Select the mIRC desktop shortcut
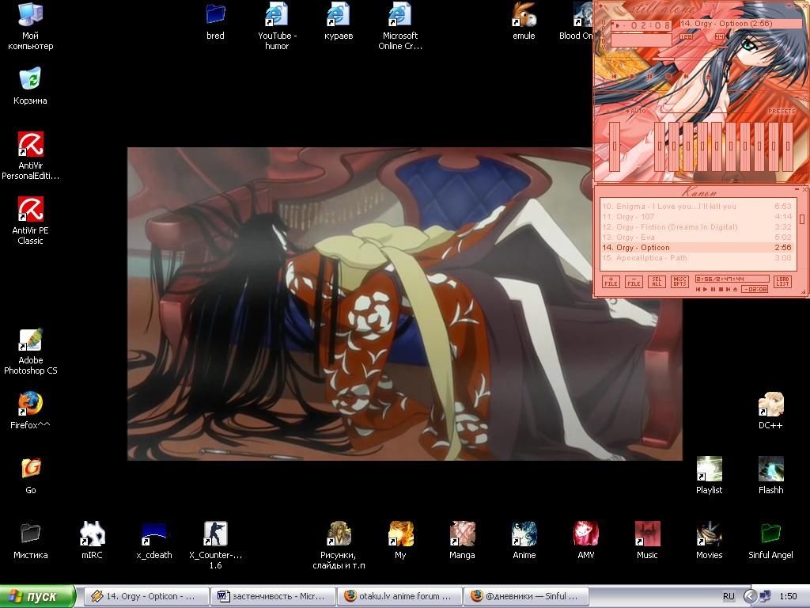Image resolution: width=810 pixels, height=608 pixels. point(92,541)
